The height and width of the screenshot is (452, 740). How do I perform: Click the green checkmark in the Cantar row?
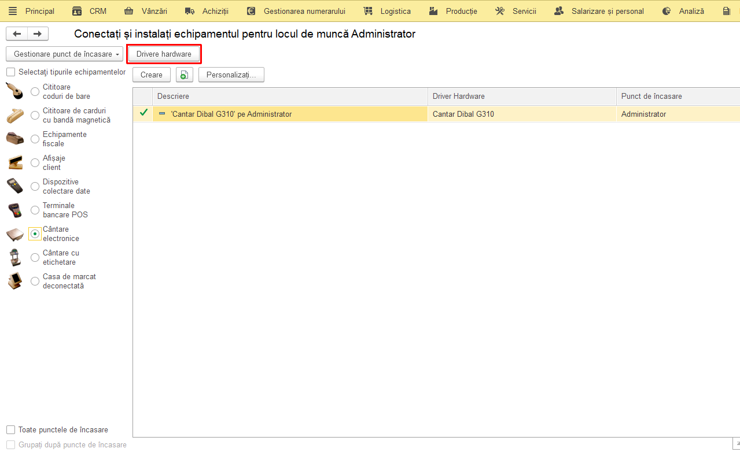point(143,113)
